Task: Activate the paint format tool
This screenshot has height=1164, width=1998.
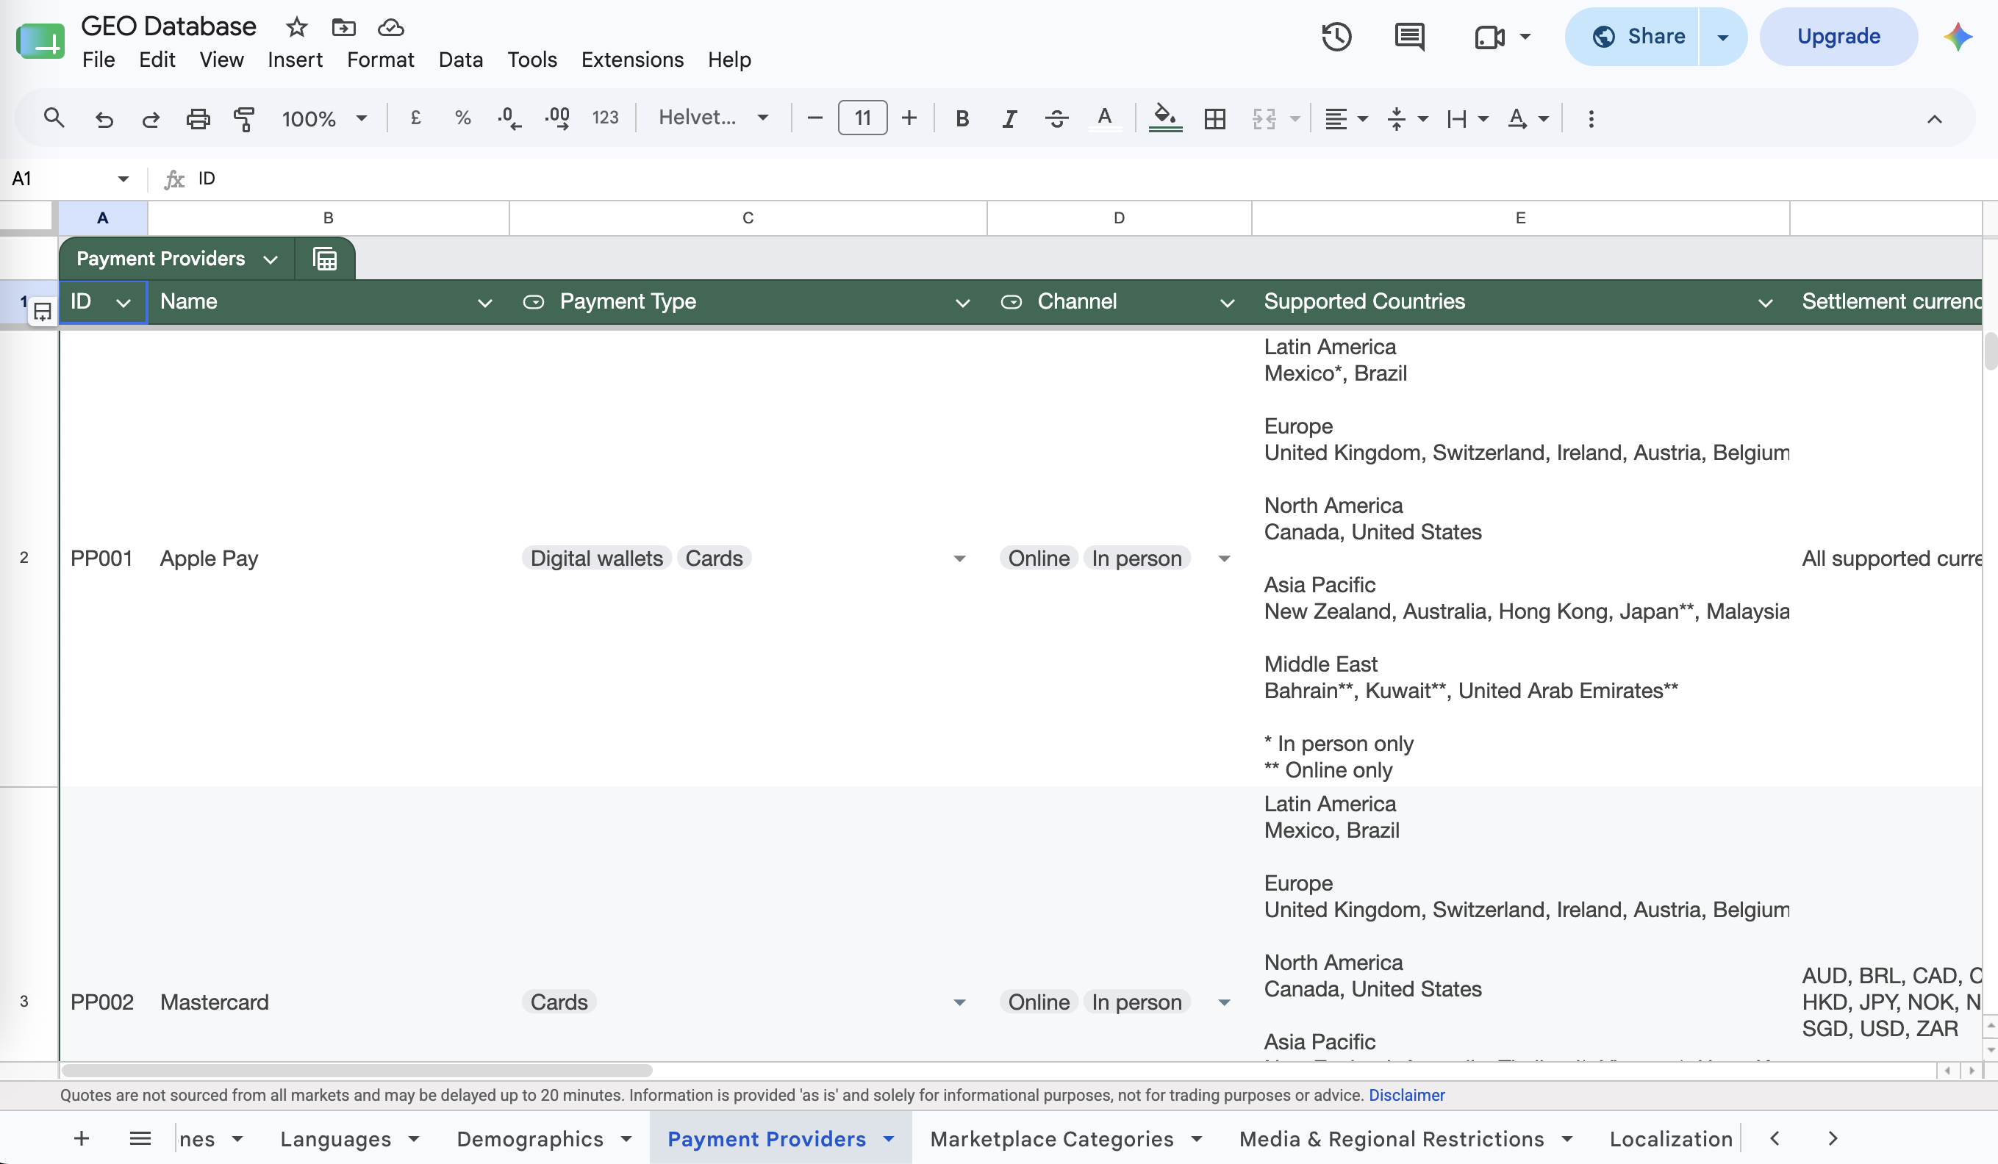Action: click(244, 119)
